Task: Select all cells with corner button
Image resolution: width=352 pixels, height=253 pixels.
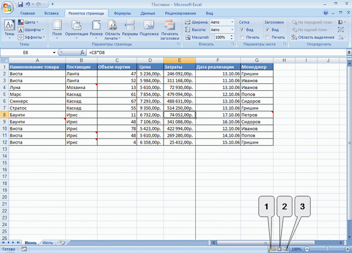Action: 5,60
